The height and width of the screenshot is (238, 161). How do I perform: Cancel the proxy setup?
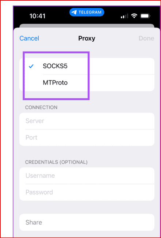point(29,38)
